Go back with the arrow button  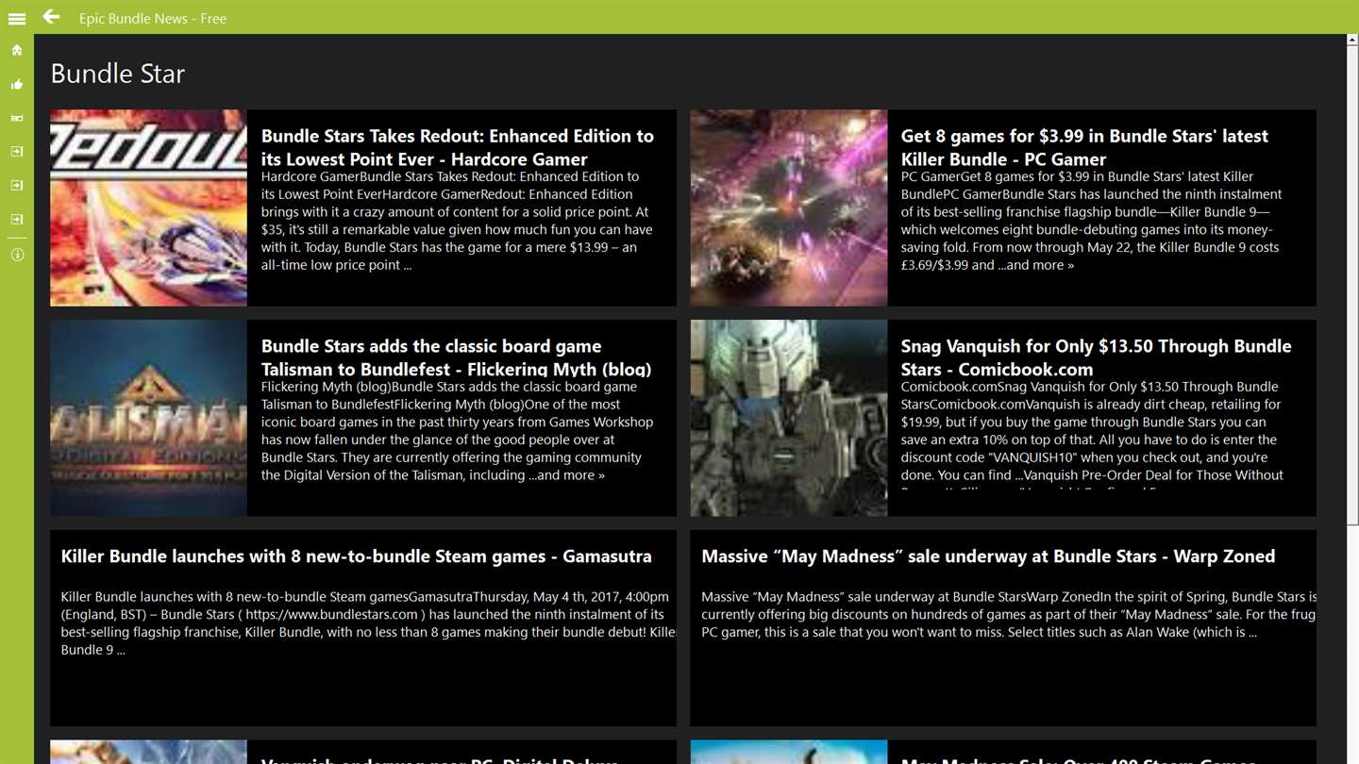pyautogui.click(x=51, y=17)
